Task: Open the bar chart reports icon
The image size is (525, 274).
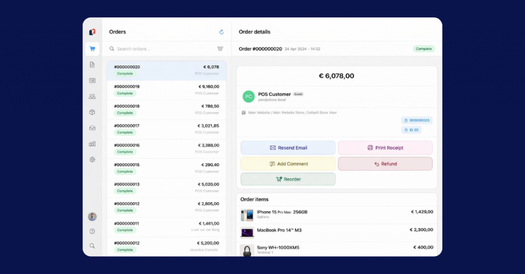Action: point(92,144)
